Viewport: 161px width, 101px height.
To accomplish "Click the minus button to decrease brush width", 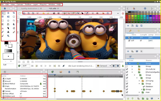I will point(5,61).
